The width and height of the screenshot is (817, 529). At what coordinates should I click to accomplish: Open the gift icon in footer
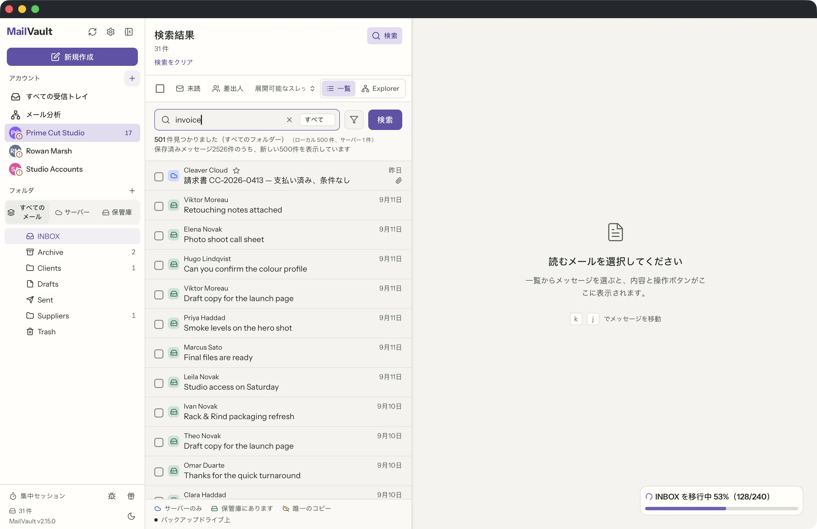pos(131,496)
